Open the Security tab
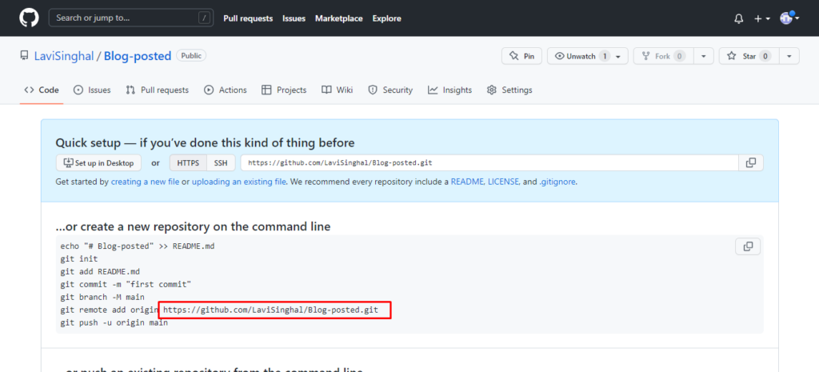The height and width of the screenshot is (372, 819). 390,90
